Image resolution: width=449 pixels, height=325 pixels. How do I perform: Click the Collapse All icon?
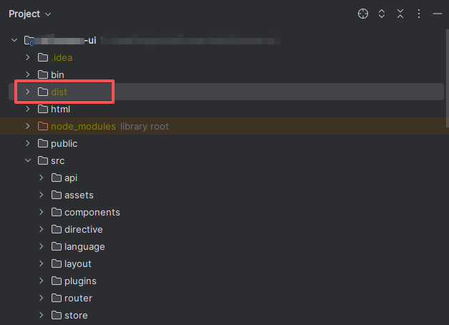click(400, 14)
